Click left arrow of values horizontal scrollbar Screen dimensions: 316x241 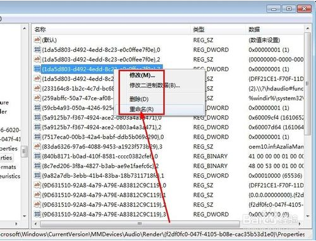[35, 224]
